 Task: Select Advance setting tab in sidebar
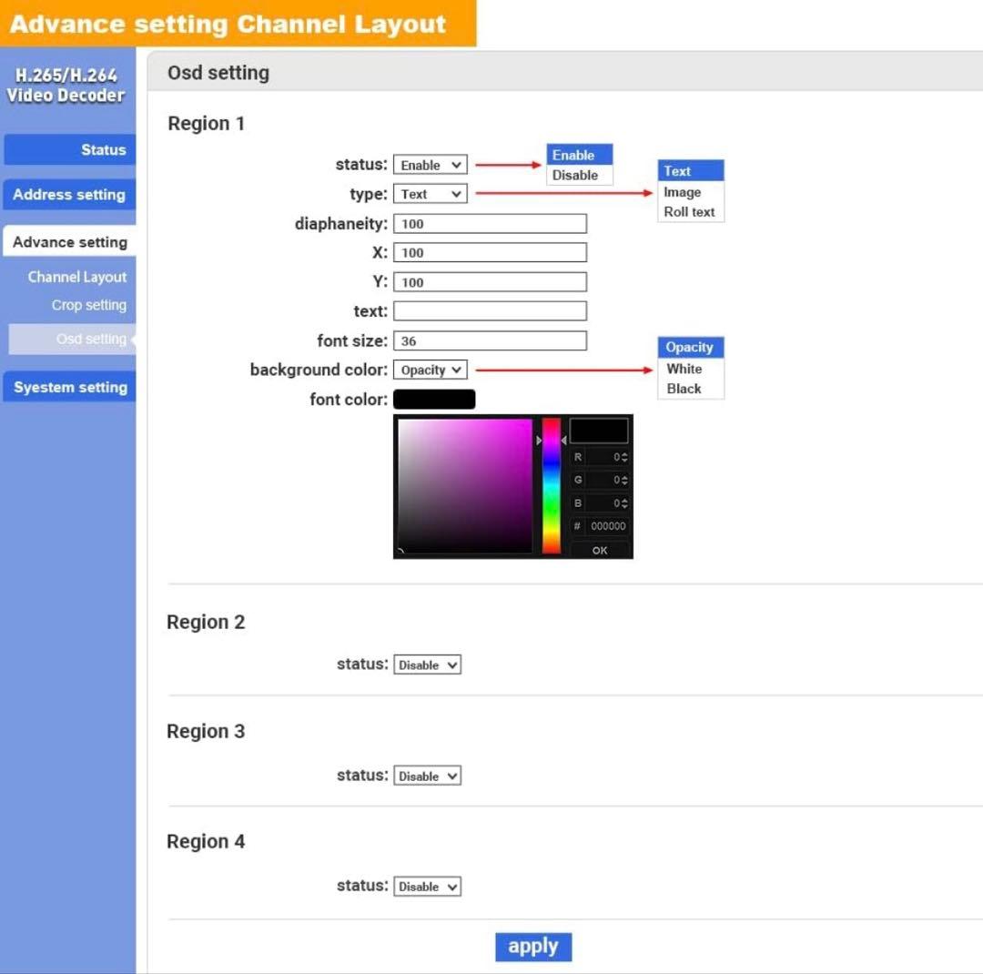pyautogui.click(x=70, y=242)
